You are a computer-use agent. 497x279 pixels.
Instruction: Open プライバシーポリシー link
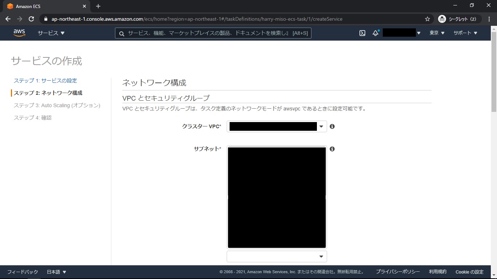click(x=398, y=272)
